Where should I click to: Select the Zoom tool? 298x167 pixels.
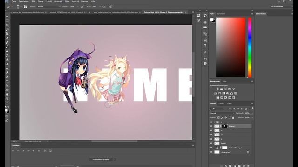tap(7, 98)
